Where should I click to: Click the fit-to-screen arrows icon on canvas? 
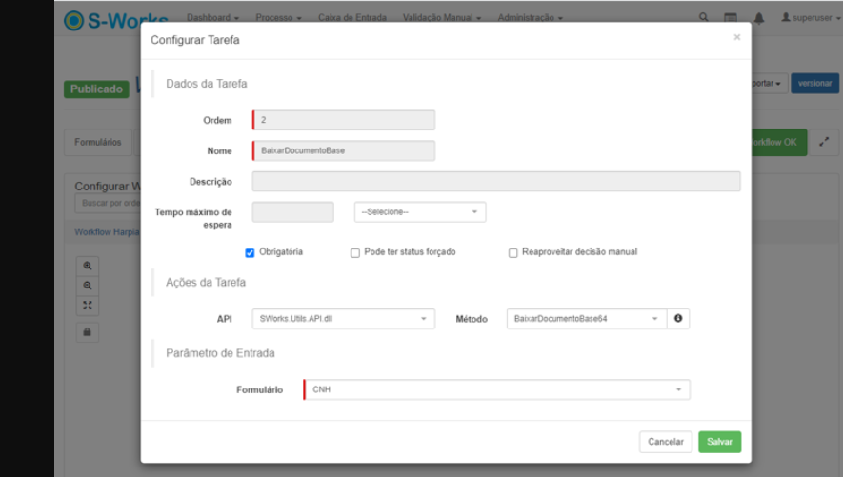coord(88,306)
